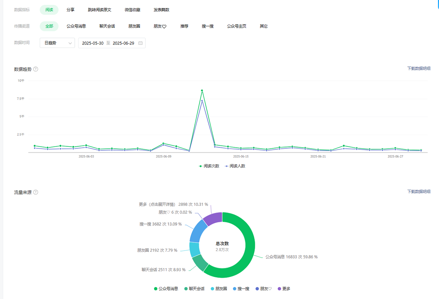Click the start date 2025-05-30 field

coord(93,43)
